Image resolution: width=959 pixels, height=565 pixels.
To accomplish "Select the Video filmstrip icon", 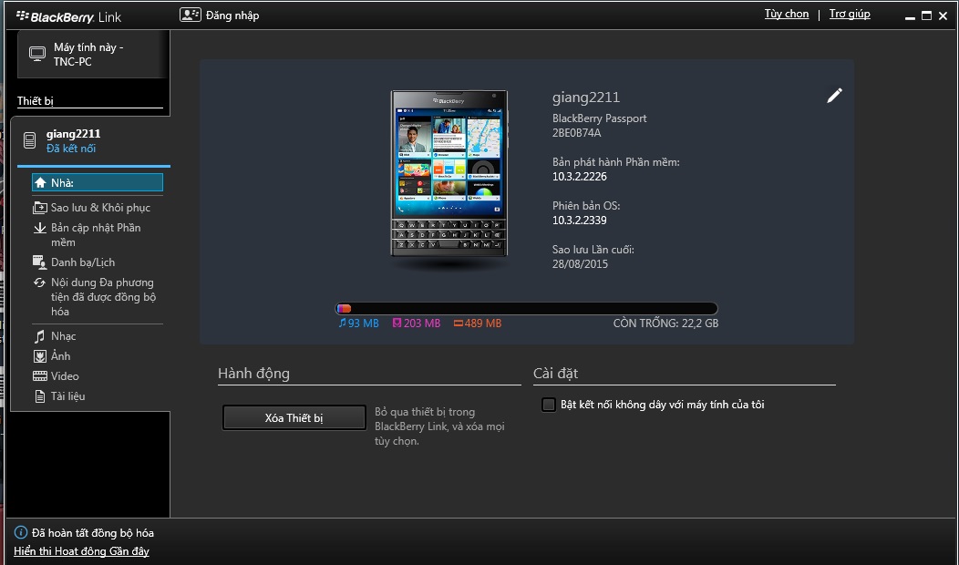I will click(x=40, y=376).
